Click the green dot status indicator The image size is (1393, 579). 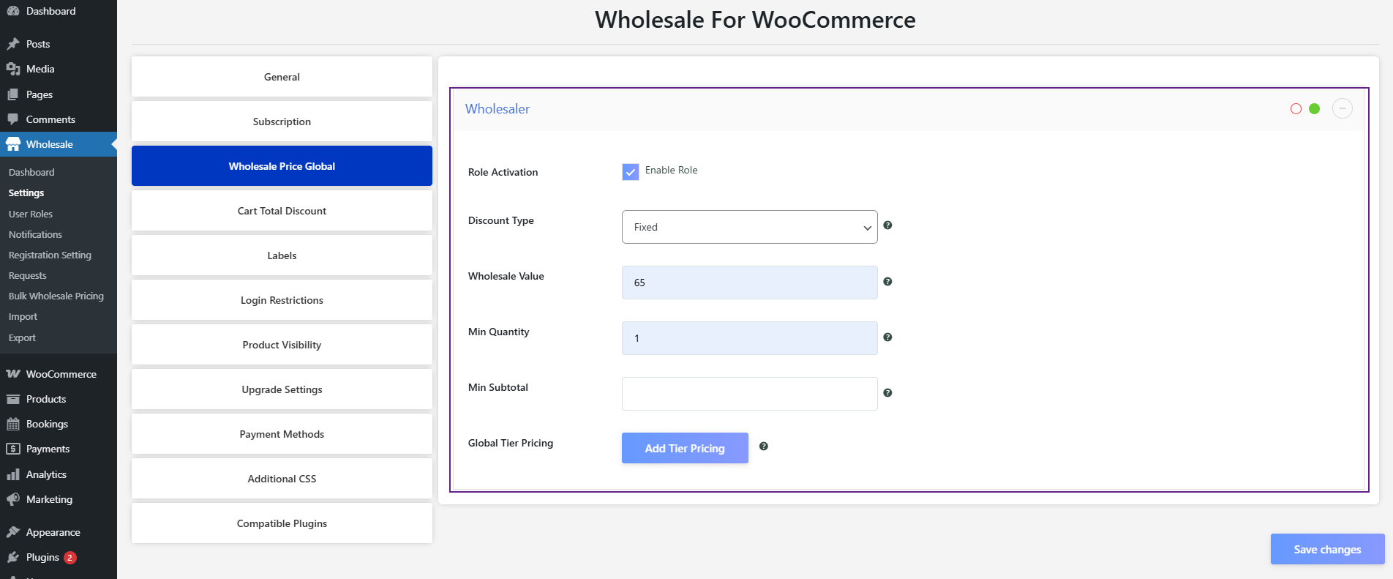coord(1314,109)
